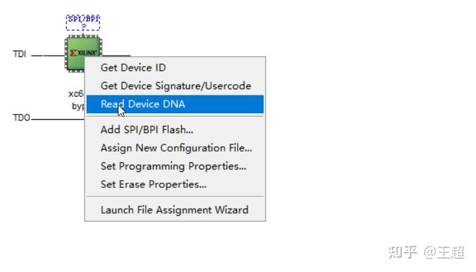Image resolution: width=476 pixels, height=272 pixels.
Task: Choose Assign New Configuration File
Action: point(175,148)
